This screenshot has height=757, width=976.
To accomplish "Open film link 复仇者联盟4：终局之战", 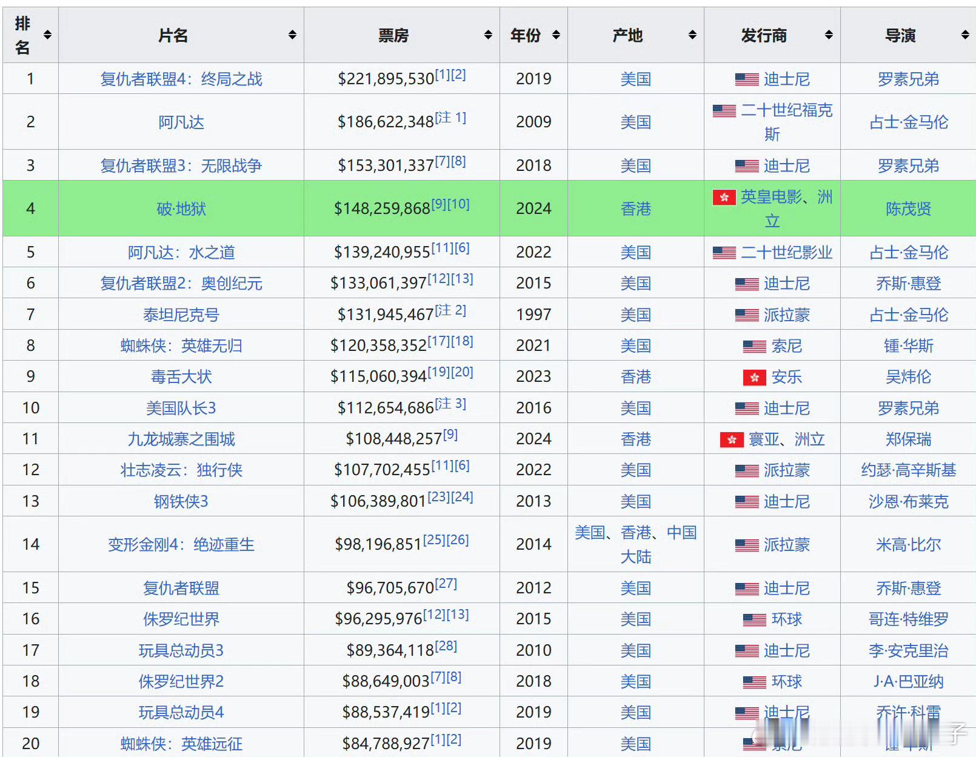I will point(181,79).
